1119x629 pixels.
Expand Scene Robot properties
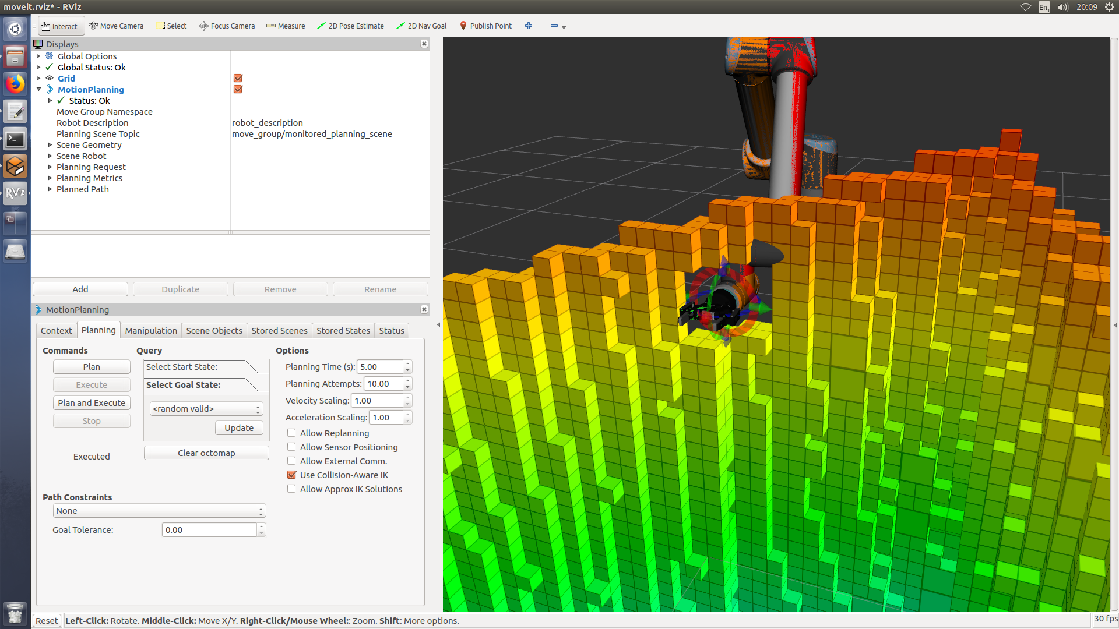click(x=50, y=156)
